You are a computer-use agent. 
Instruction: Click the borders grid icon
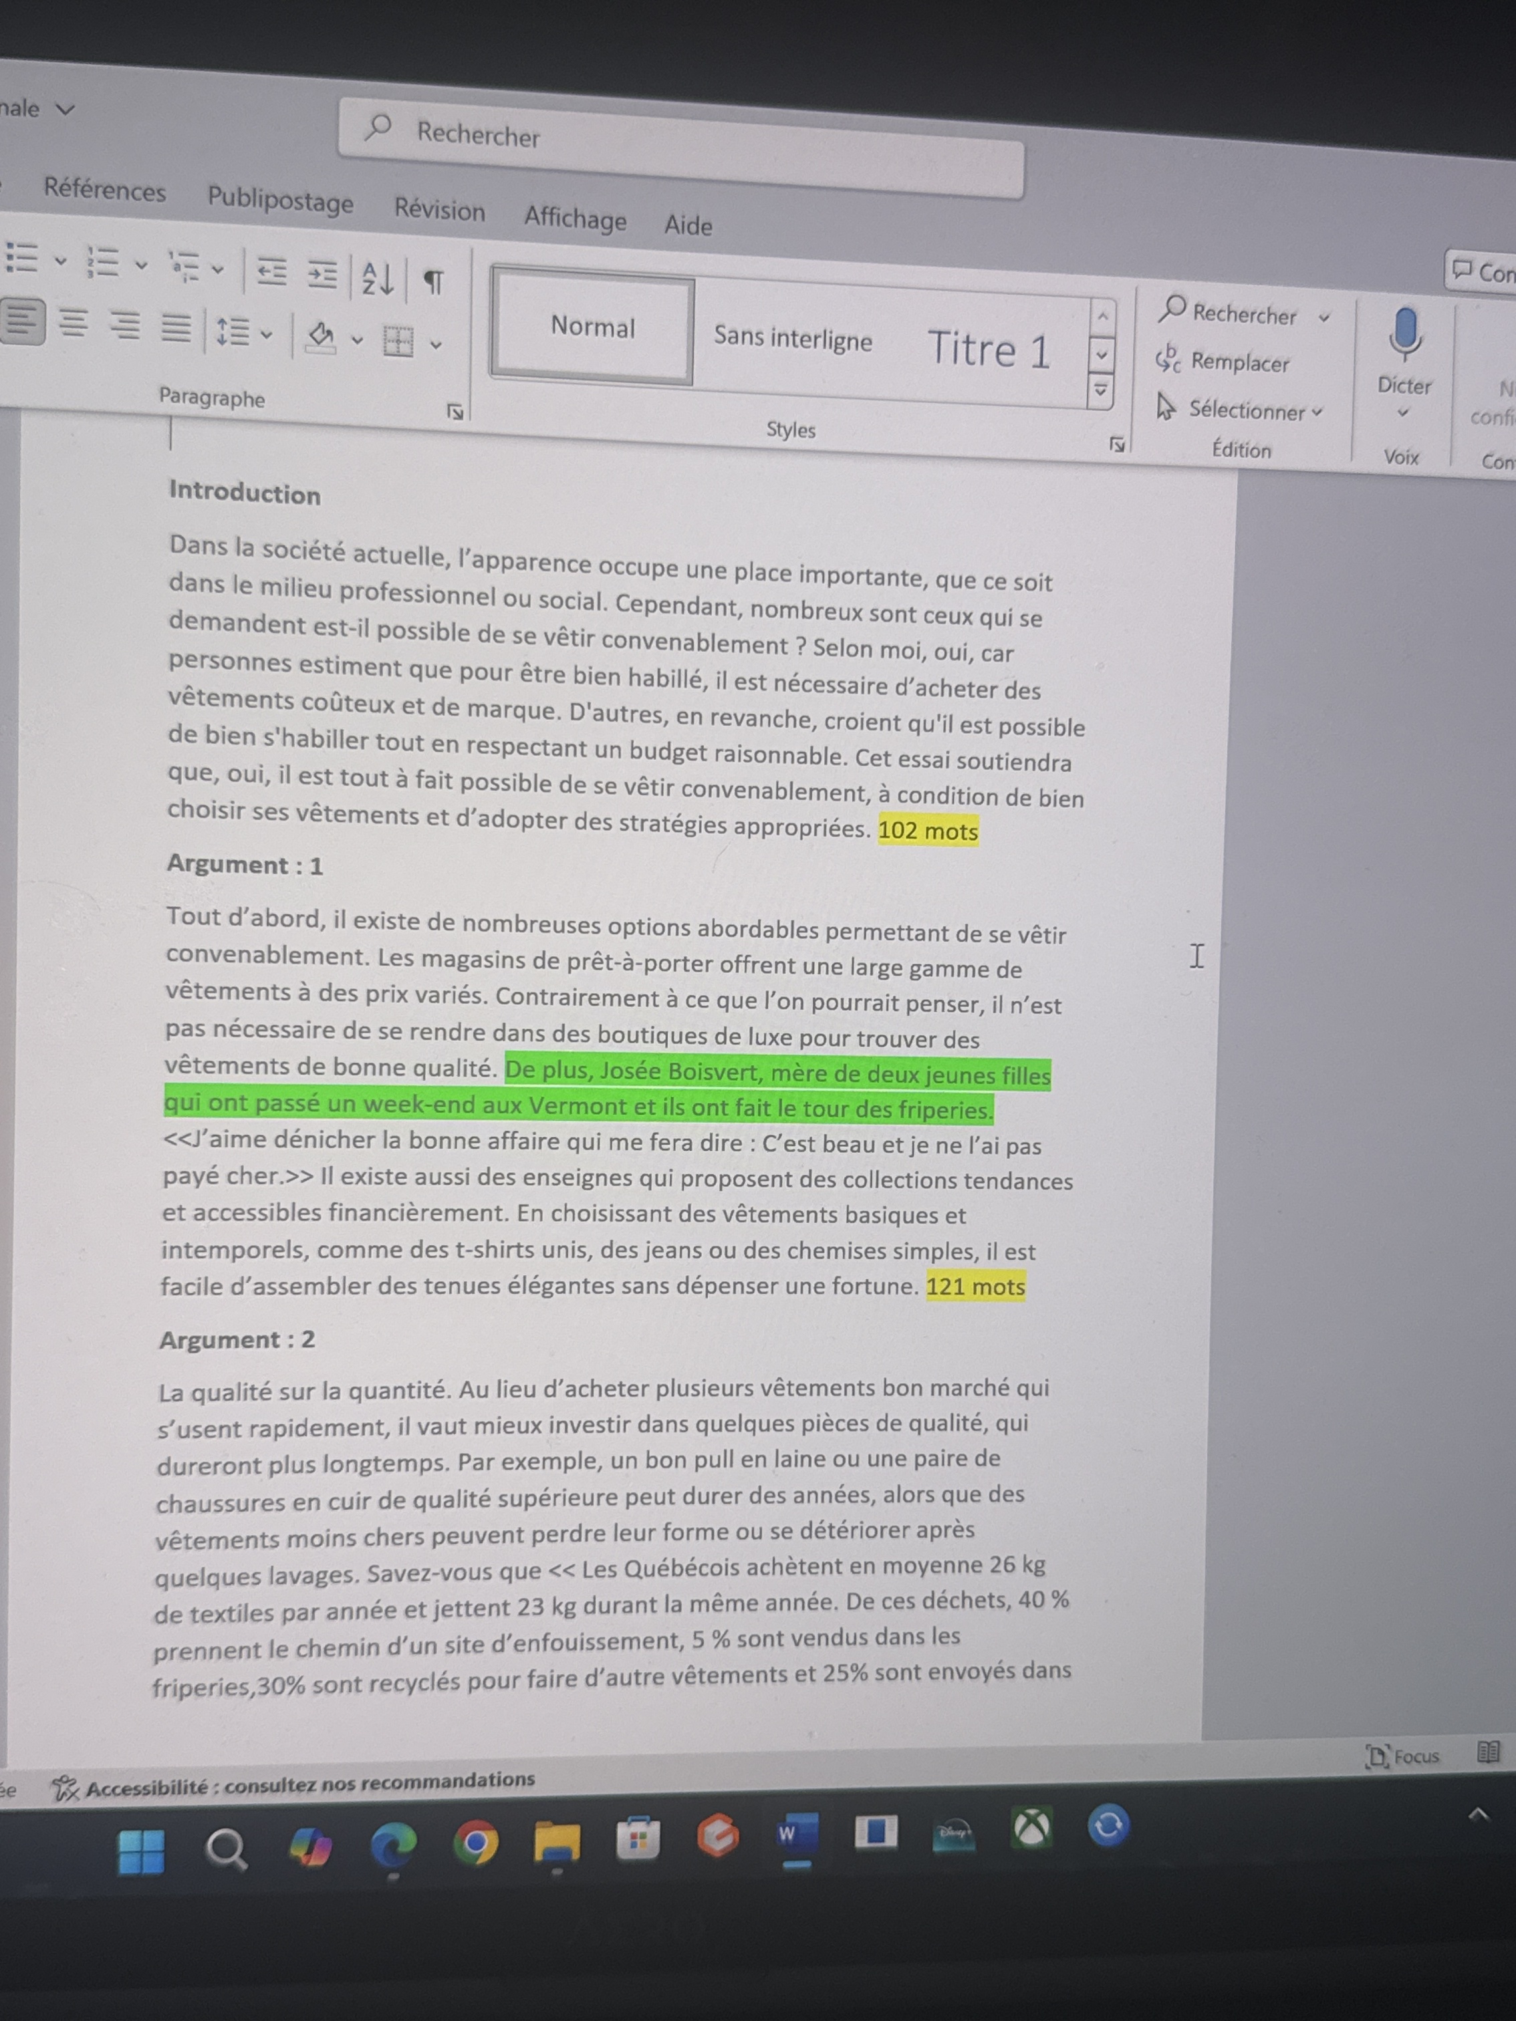398,342
